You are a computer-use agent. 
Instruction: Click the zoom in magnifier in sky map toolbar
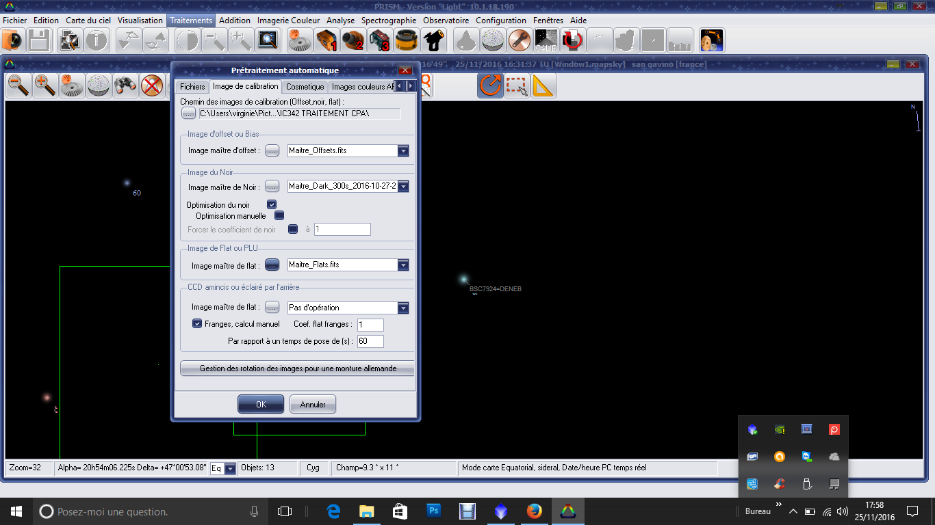pyautogui.click(x=45, y=86)
